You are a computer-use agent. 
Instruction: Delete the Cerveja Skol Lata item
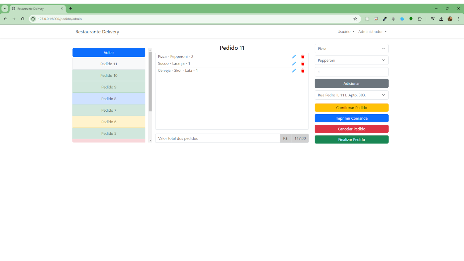(x=303, y=70)
